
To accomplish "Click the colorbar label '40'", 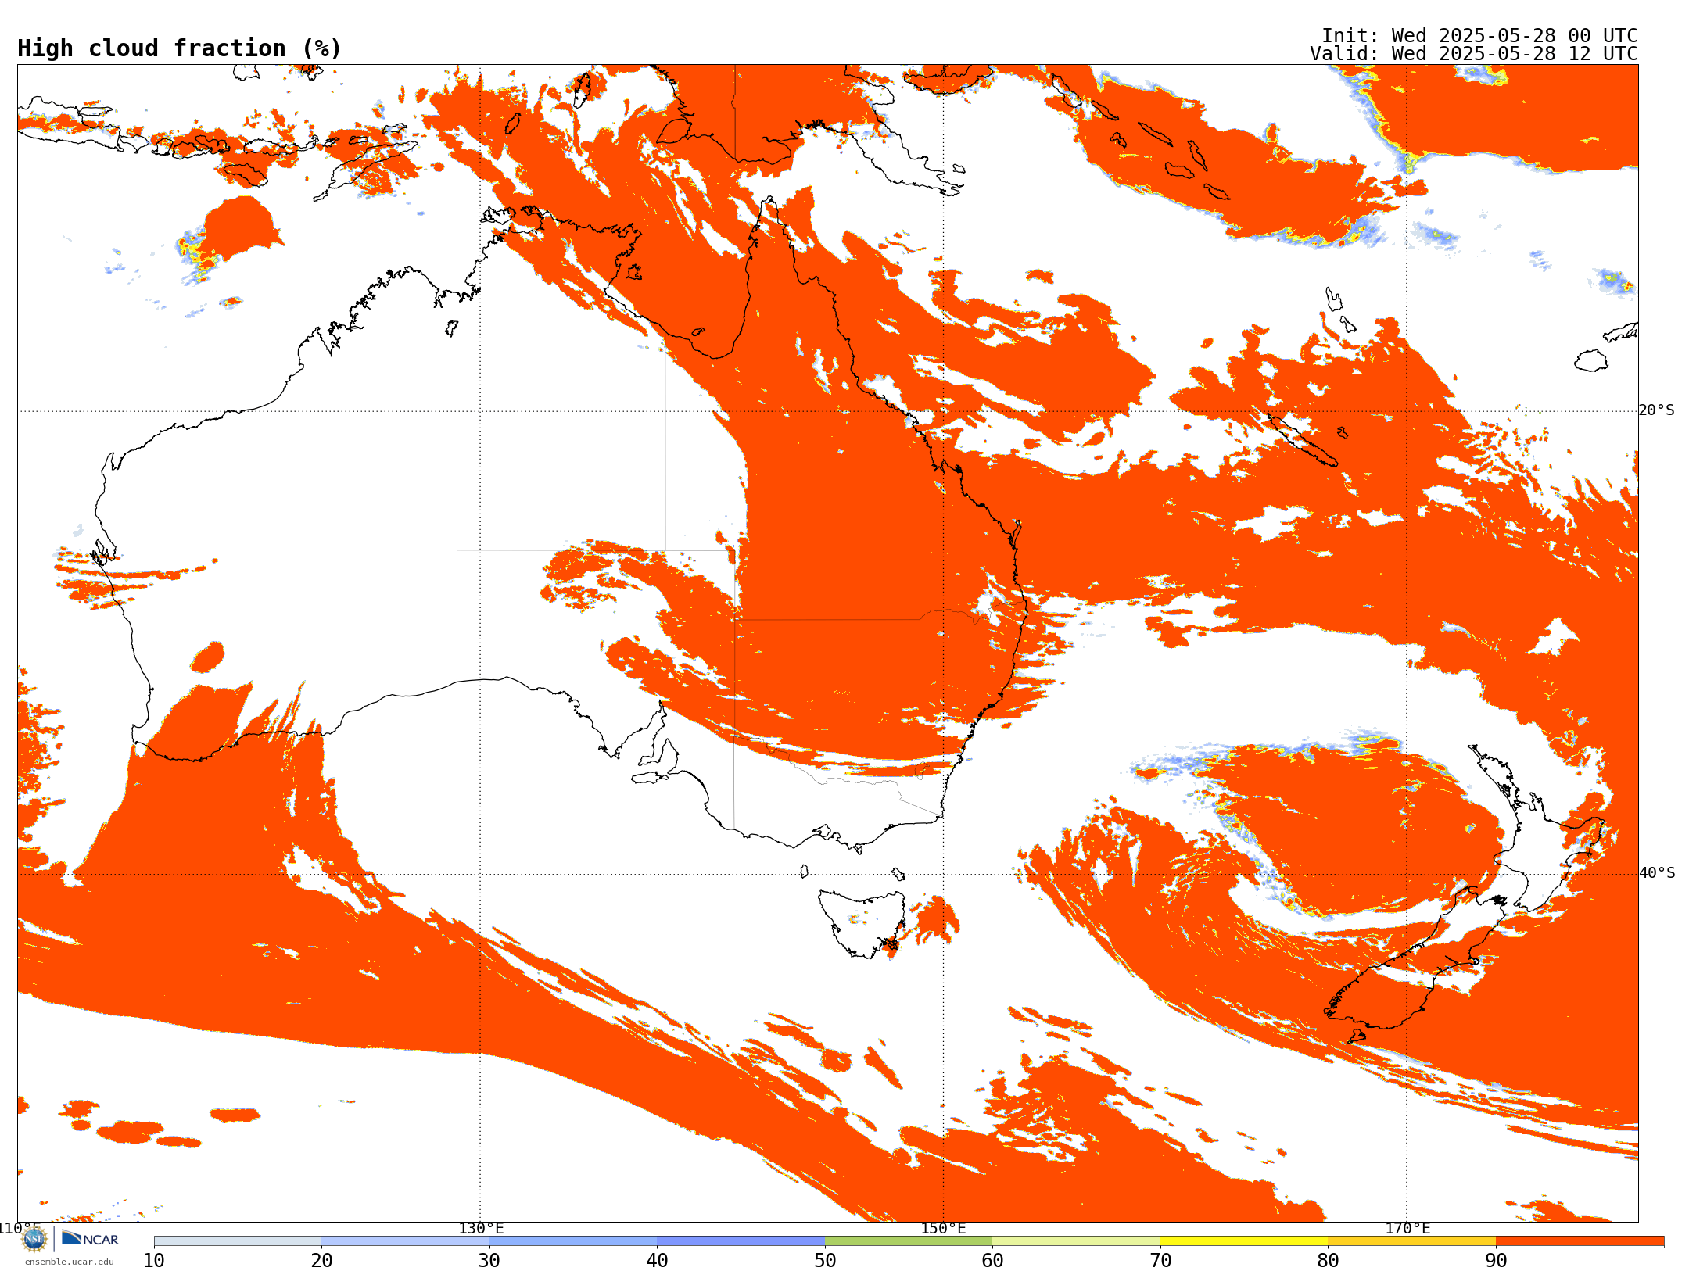I will [657, 1260].
